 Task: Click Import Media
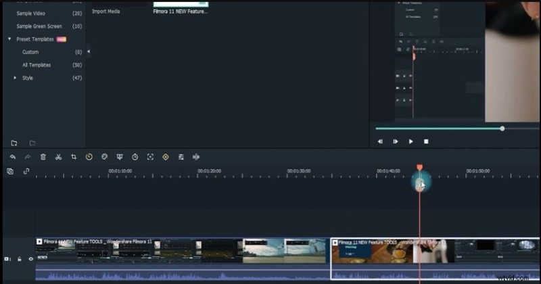[106, 11]
